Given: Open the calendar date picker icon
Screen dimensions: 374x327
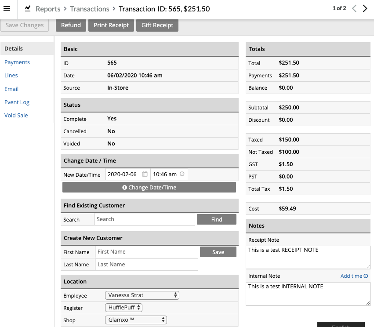Looking at the screenshot, I should pos(145,174).
